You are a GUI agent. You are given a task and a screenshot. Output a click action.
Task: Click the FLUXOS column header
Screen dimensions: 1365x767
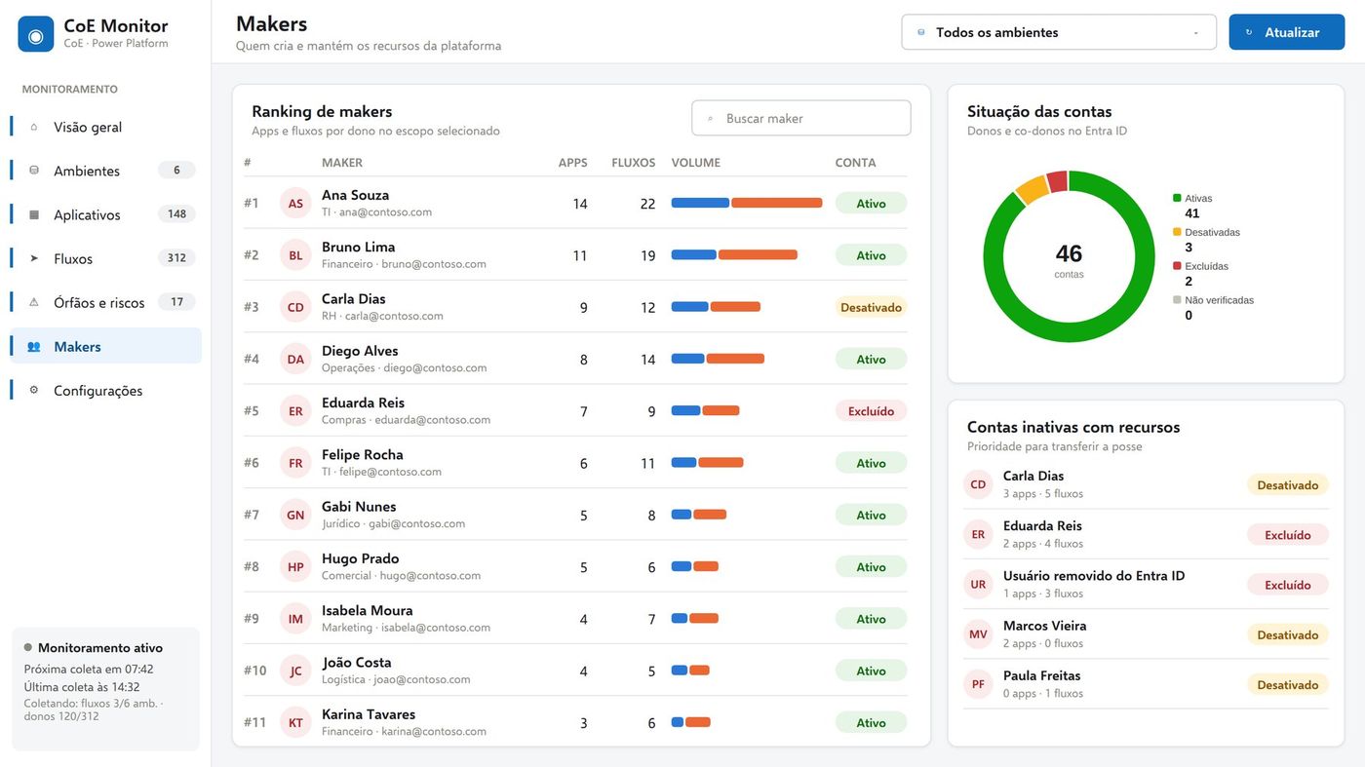[633, 163]
